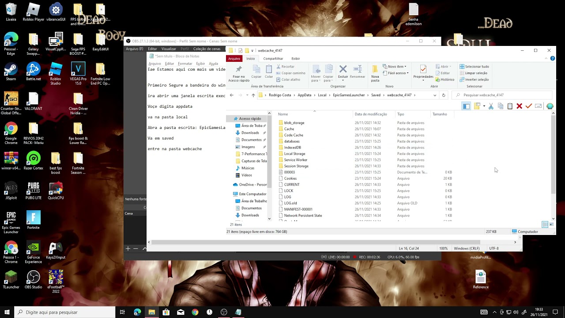Open Downloads under Acesso rápido
This screenshot has width=565, height=318.
250,133
